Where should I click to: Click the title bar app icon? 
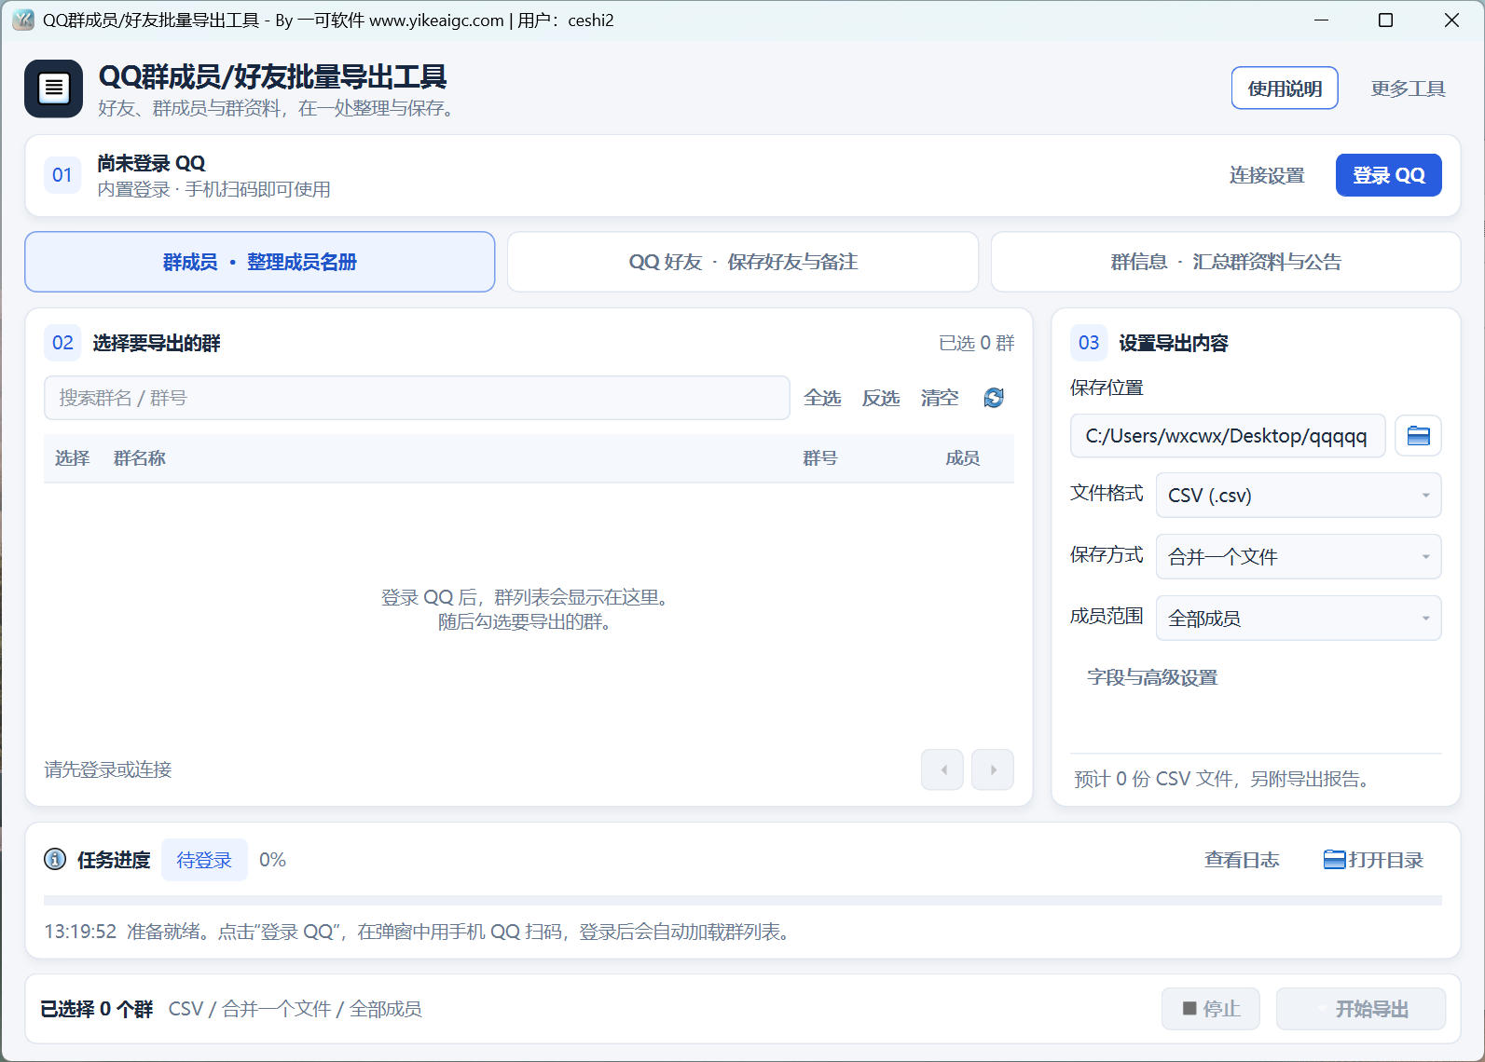pyautogui.click(x=22, y=20)
